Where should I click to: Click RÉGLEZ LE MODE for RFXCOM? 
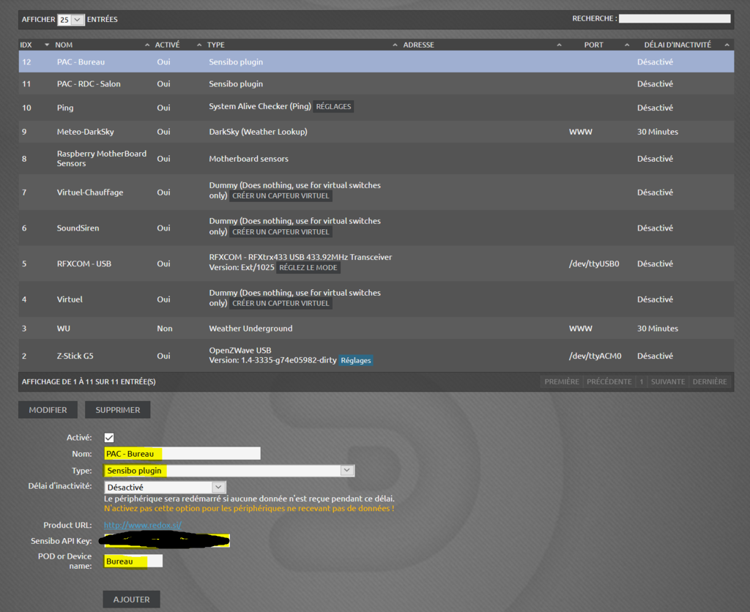coord(308,268)
